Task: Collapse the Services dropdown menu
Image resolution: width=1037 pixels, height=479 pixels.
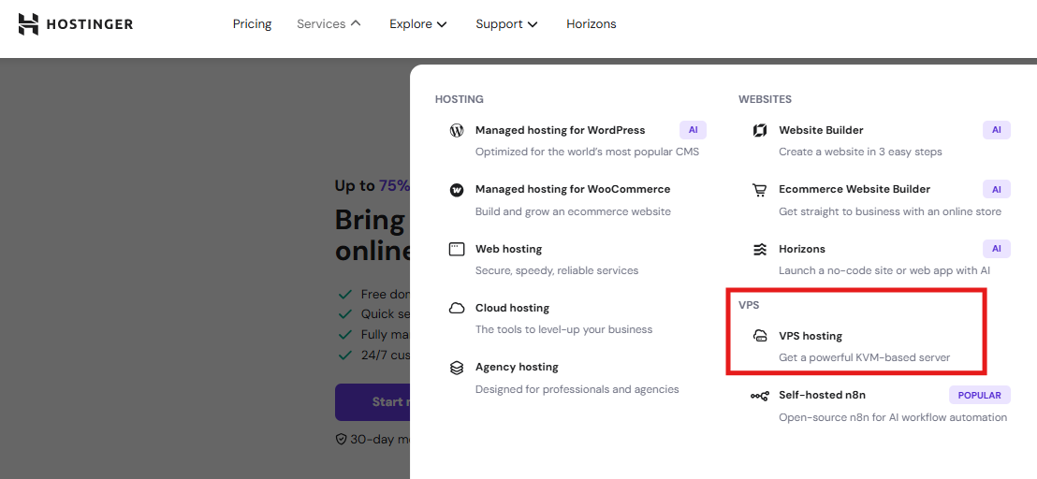Action: pos(329,24)
